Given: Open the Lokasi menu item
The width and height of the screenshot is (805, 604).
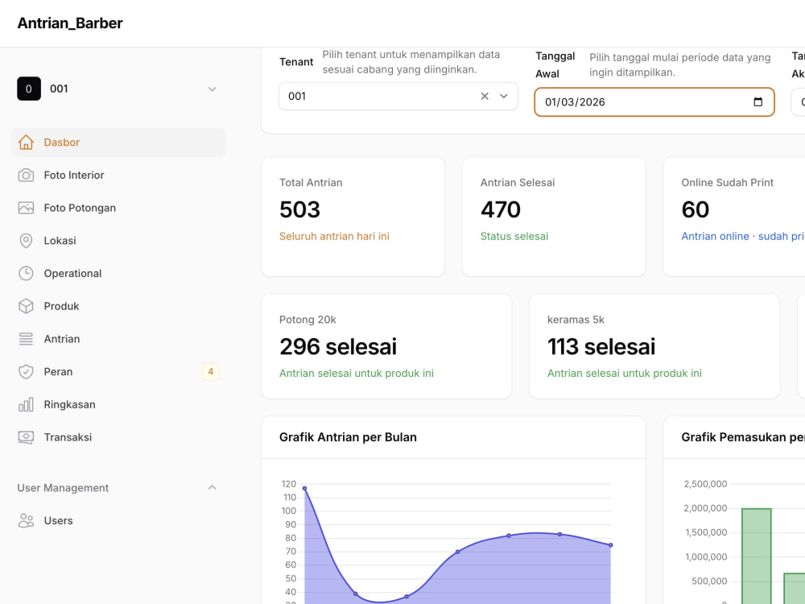Looking at the screenshot, I should click(x=118, y=241).
